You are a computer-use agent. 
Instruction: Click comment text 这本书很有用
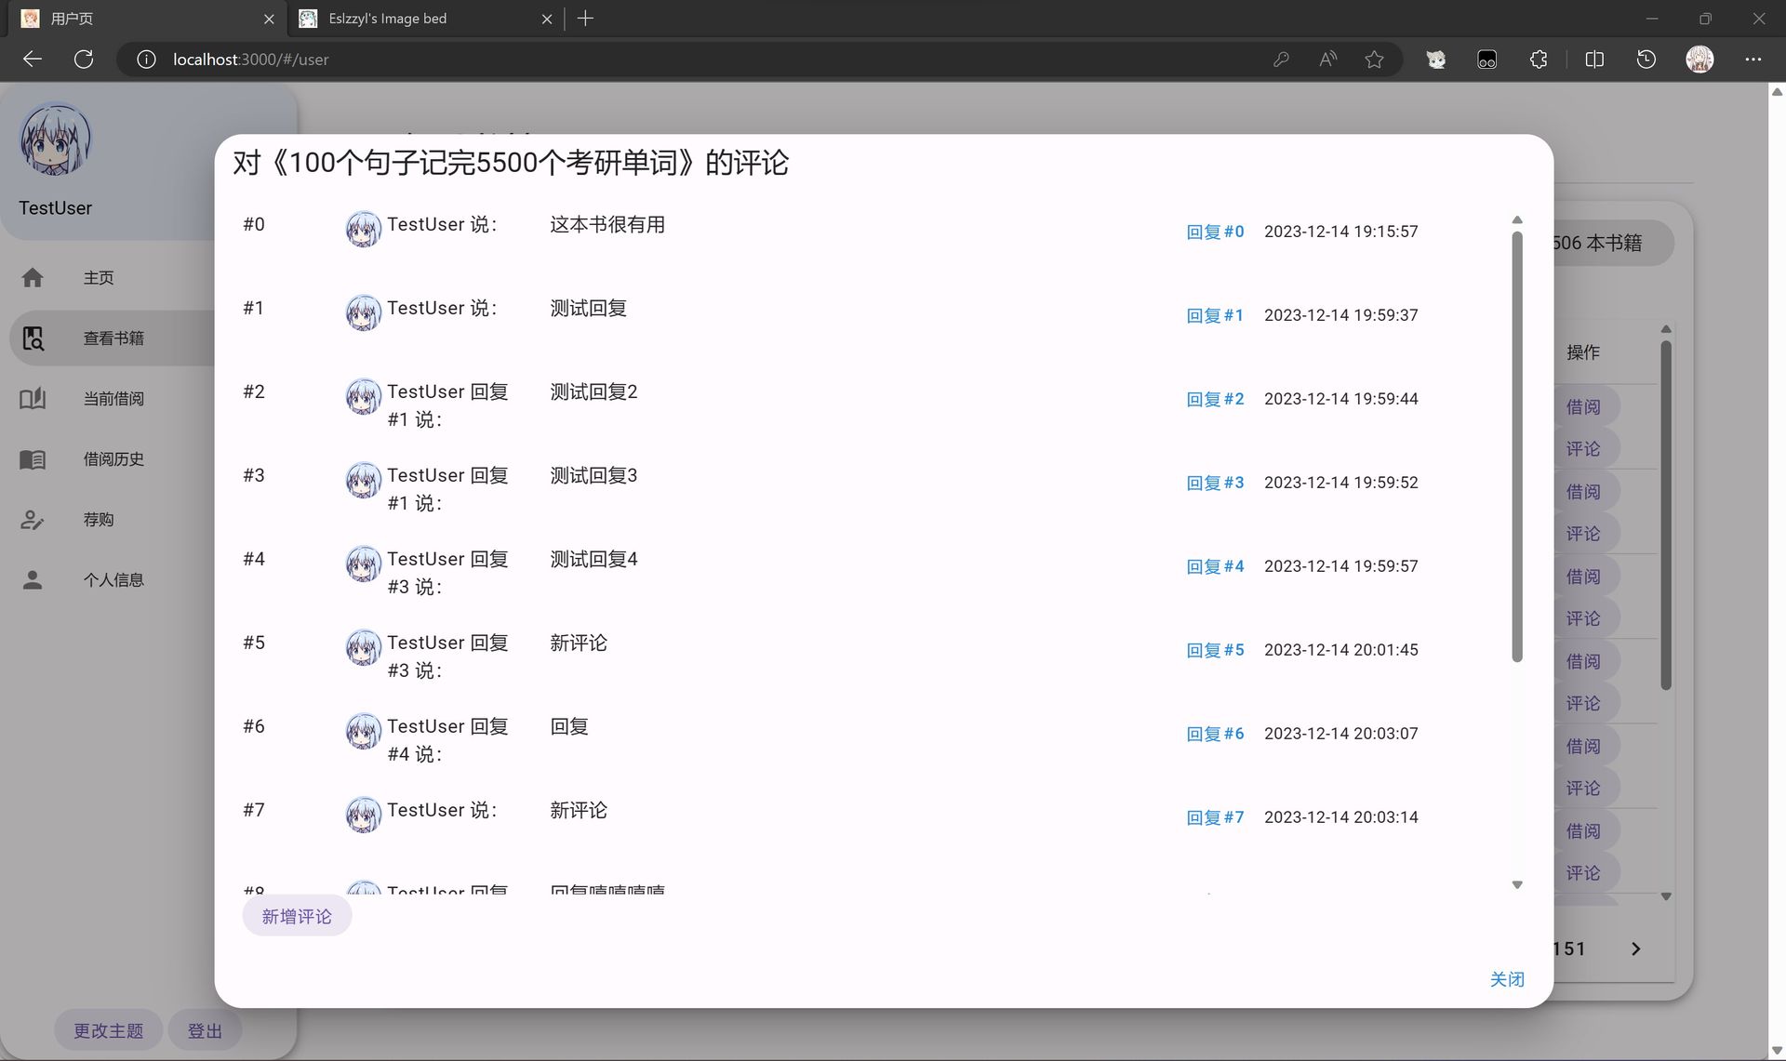[x=607, y=224]
